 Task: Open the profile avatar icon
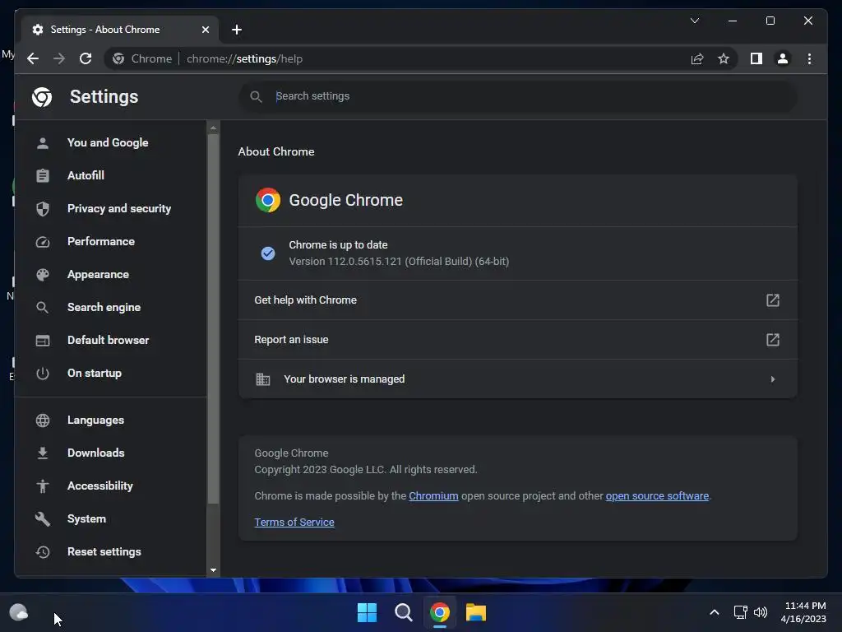(x=783, y=58)
